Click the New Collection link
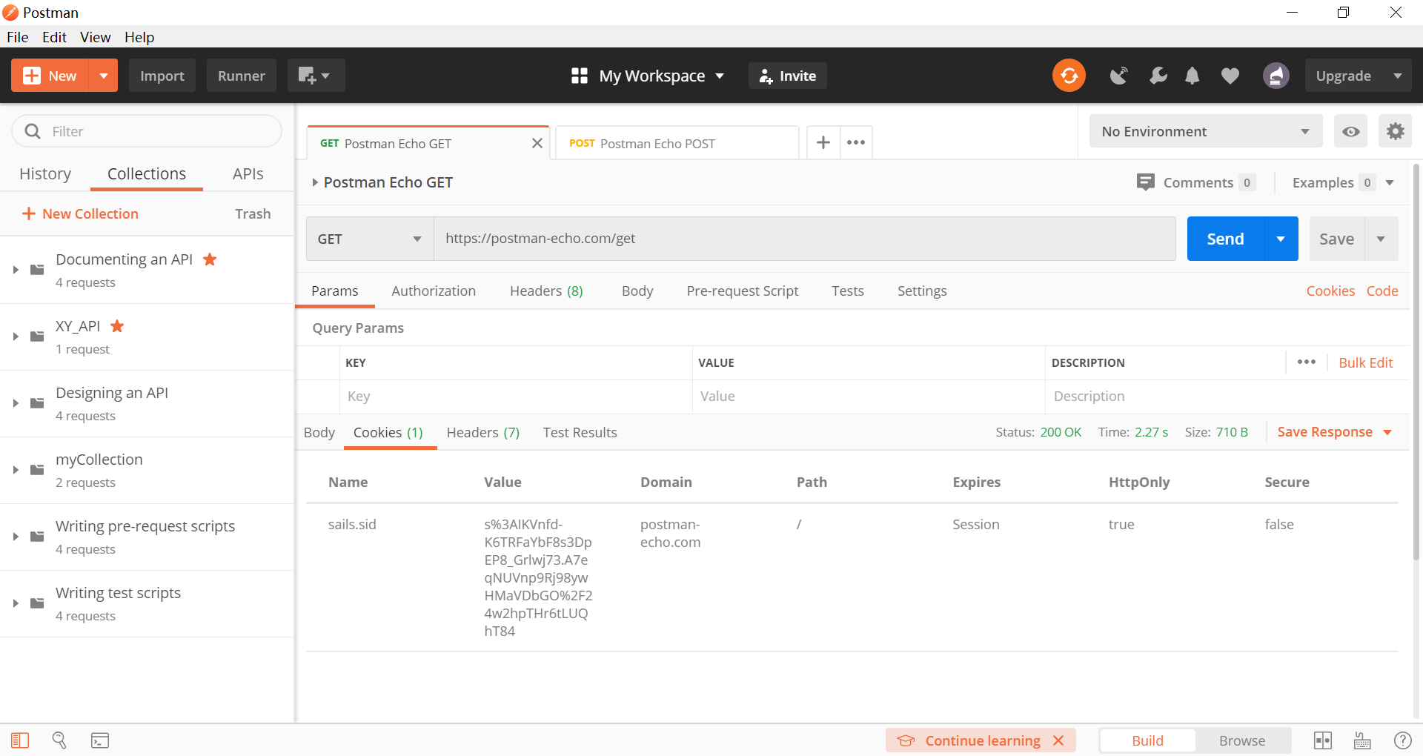This screenshot has width=1423, height=756. click(80, 213)
